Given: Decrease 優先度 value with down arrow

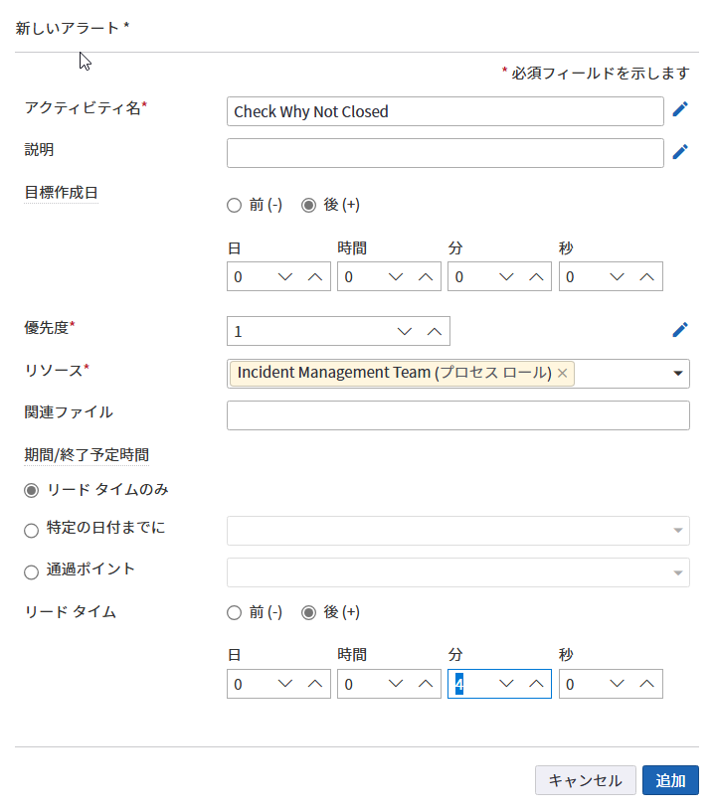Looking at the screenshot, I should click(x=404, y=331).
